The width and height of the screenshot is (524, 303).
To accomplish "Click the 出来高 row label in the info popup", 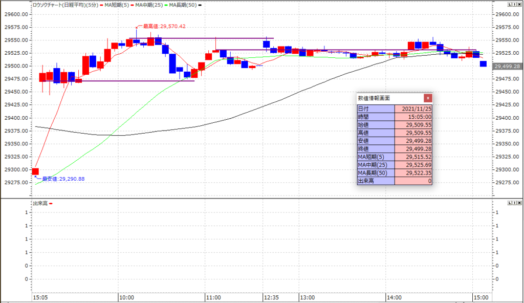I will coord(376,181).
